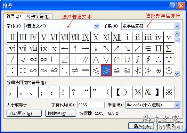
Task: Select the Roman numeral IX symbol
Action: click(86, 37)
